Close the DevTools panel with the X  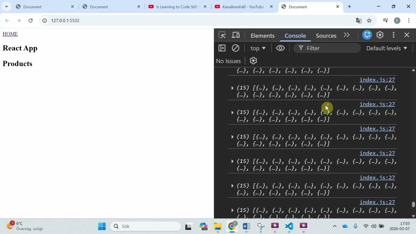pos(407,35)
